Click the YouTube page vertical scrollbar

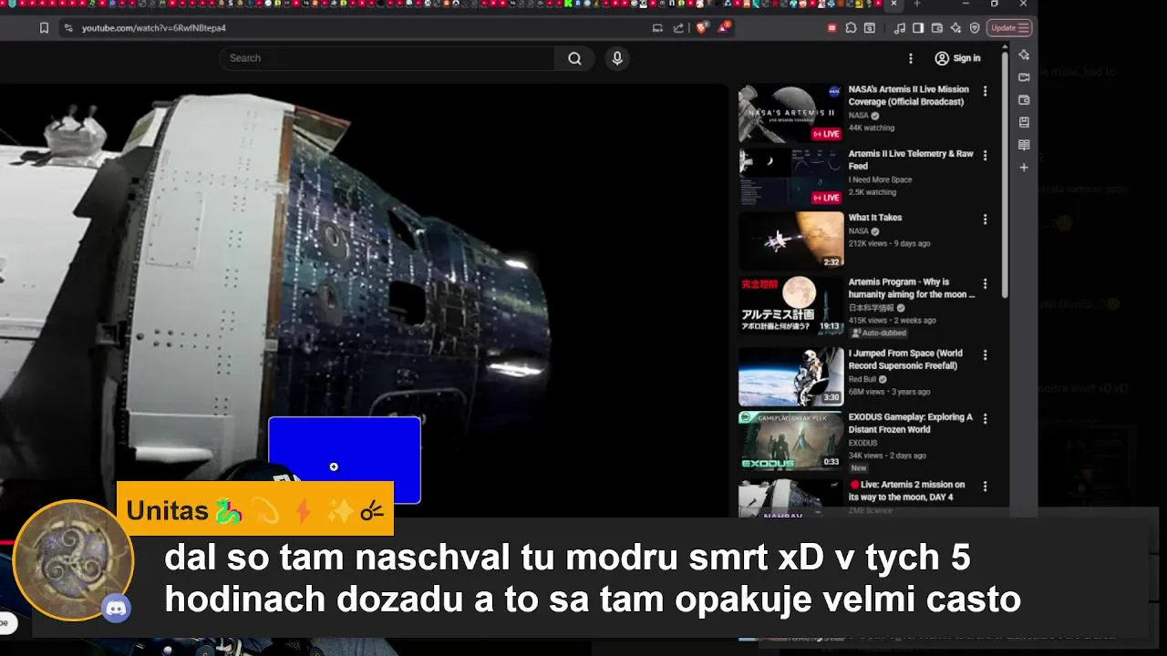(1005, 173)
